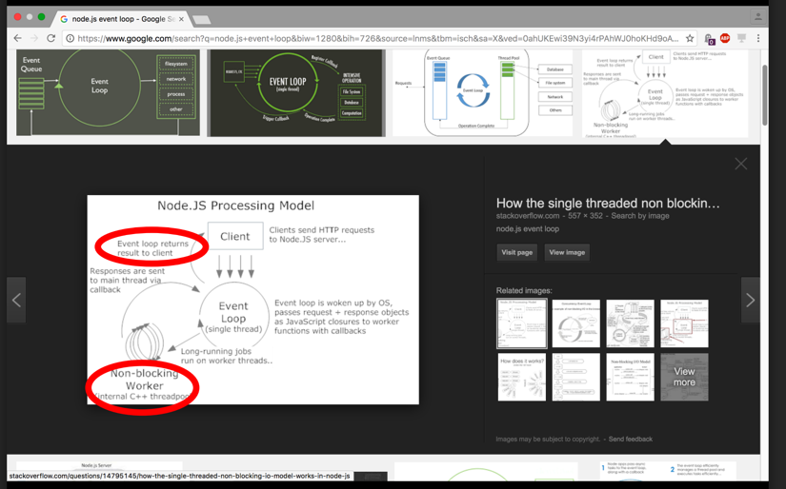Open the 'How the single threaded non blockin…' title
The image size is (786, 489).
[x=608, y=204]
